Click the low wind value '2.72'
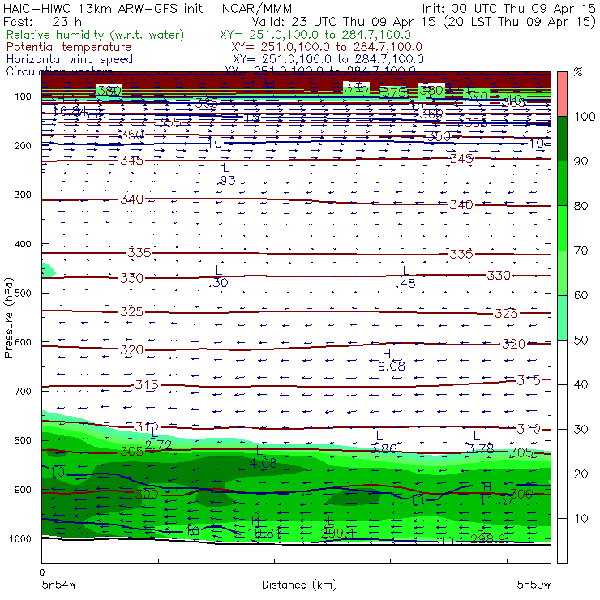The width and height of the screenshot is (600, 600). 158,445
